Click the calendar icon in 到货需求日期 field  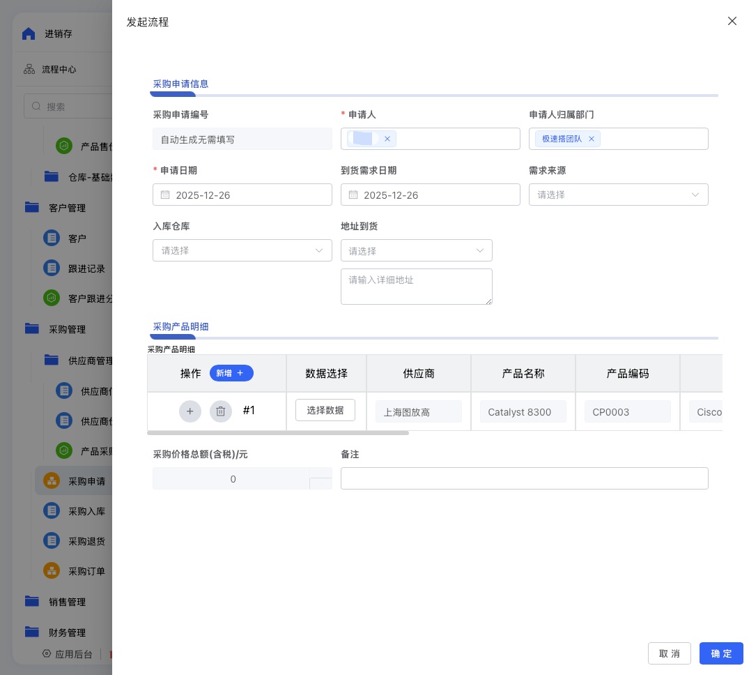[x=353, y=195]
